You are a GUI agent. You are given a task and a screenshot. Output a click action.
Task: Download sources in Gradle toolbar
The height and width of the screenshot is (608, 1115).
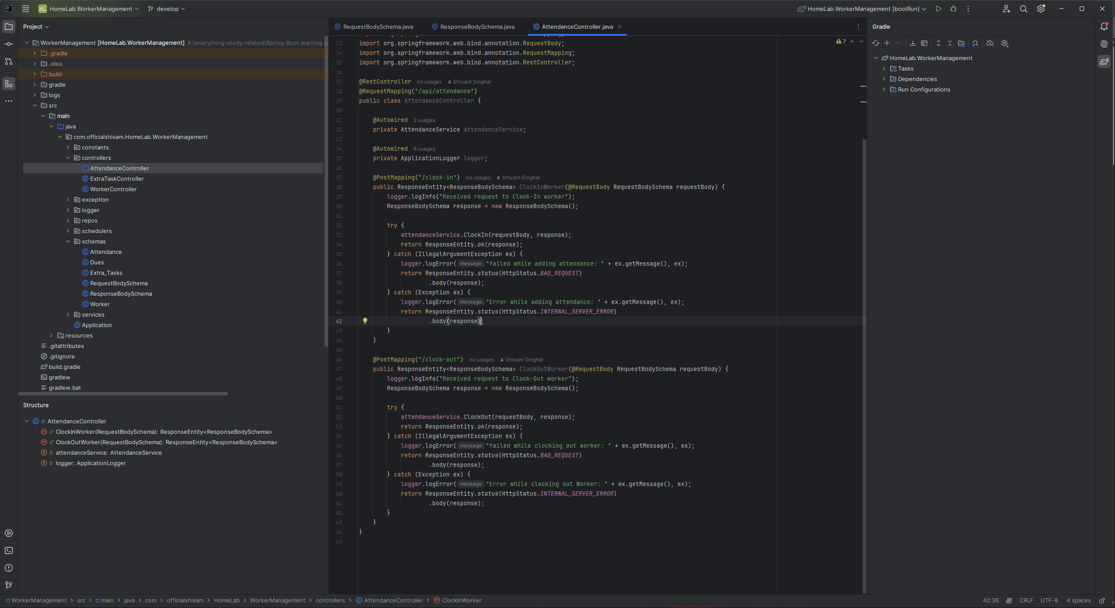pyautogui.click(x=913, y=43)
